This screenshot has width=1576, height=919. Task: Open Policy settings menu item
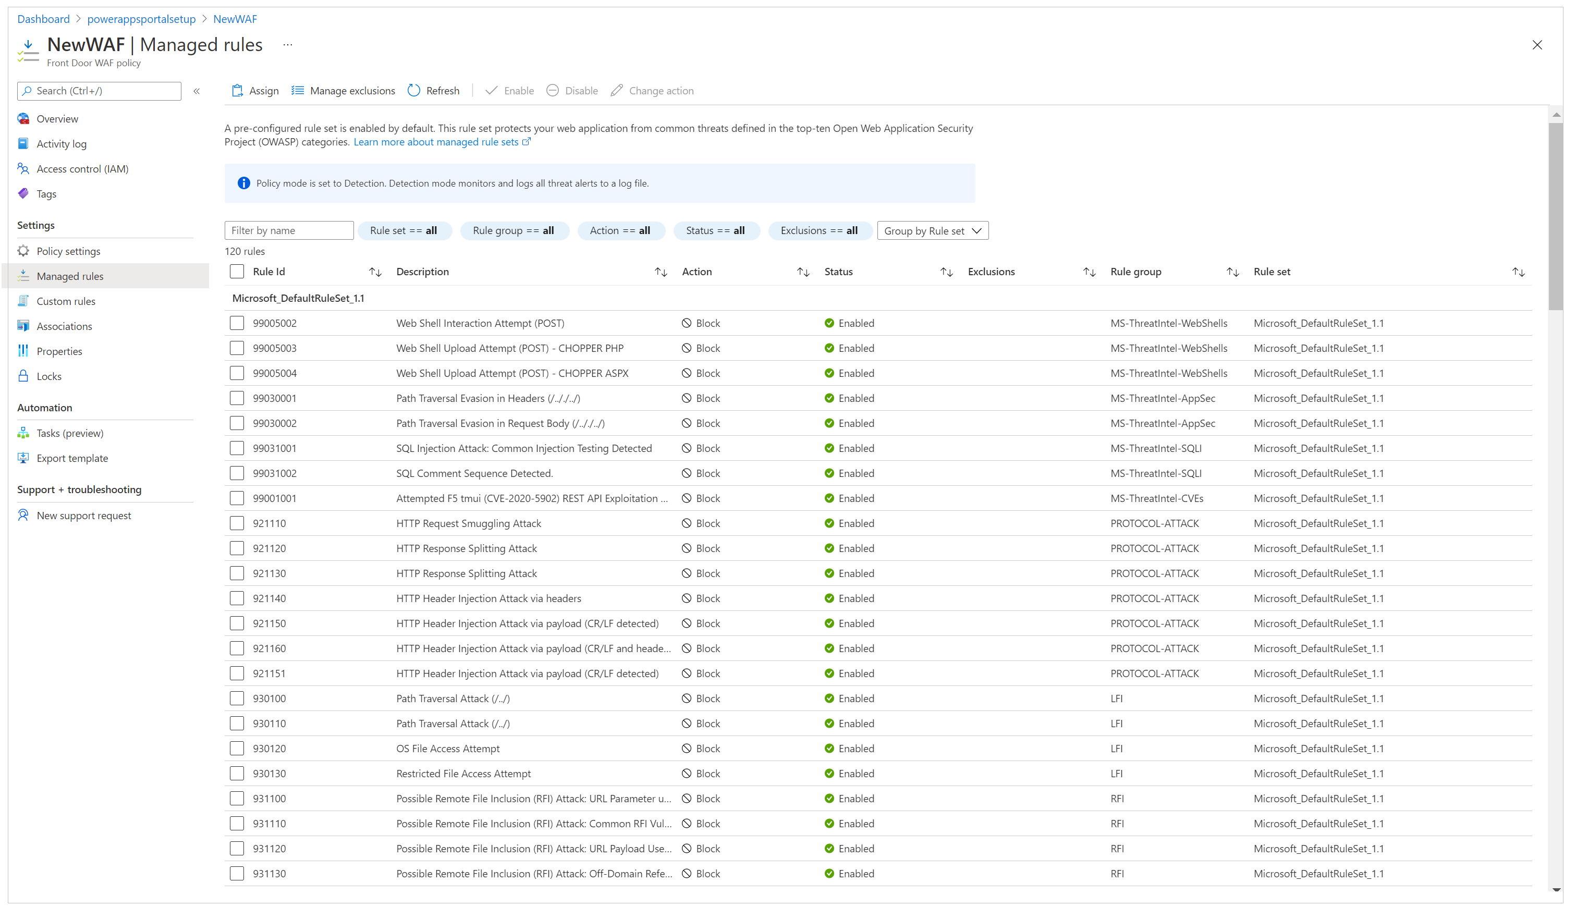click(67, 251)
